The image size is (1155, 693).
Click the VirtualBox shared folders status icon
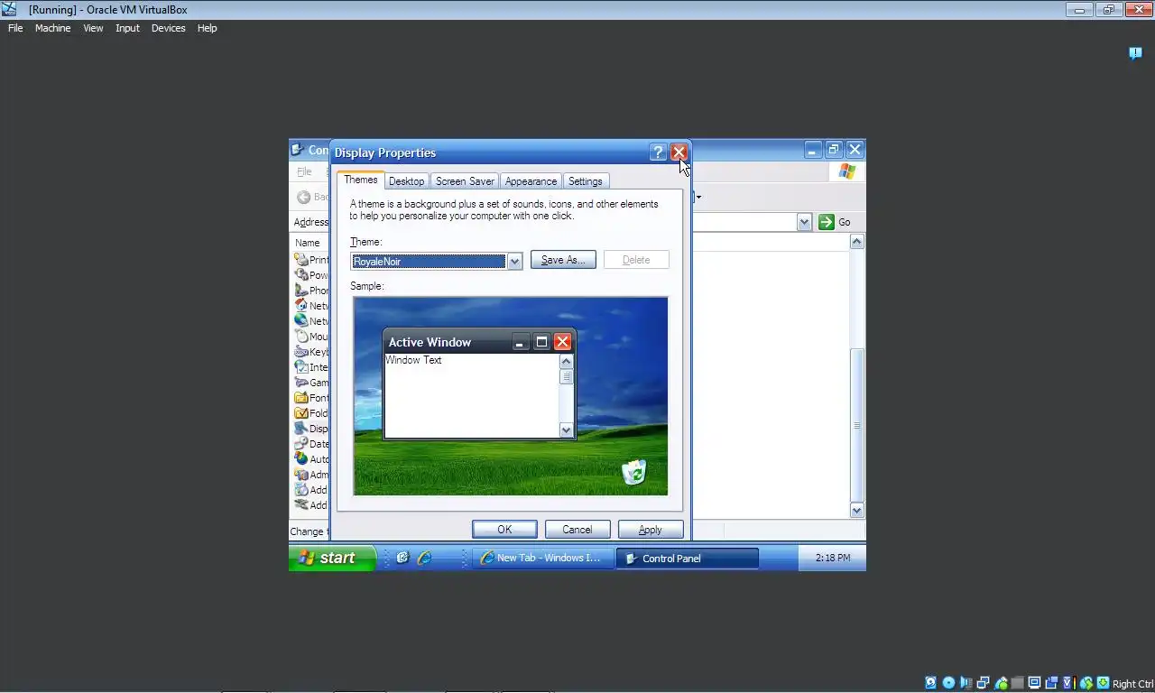point(1018,683)
